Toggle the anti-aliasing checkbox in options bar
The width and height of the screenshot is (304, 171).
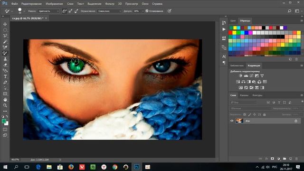(147, 11)
